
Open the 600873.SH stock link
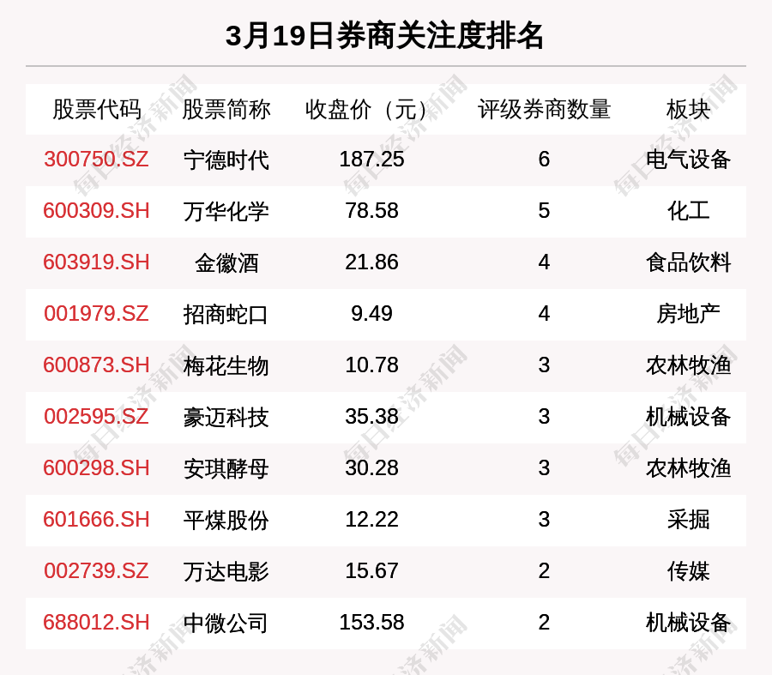[x=96, y=365]
